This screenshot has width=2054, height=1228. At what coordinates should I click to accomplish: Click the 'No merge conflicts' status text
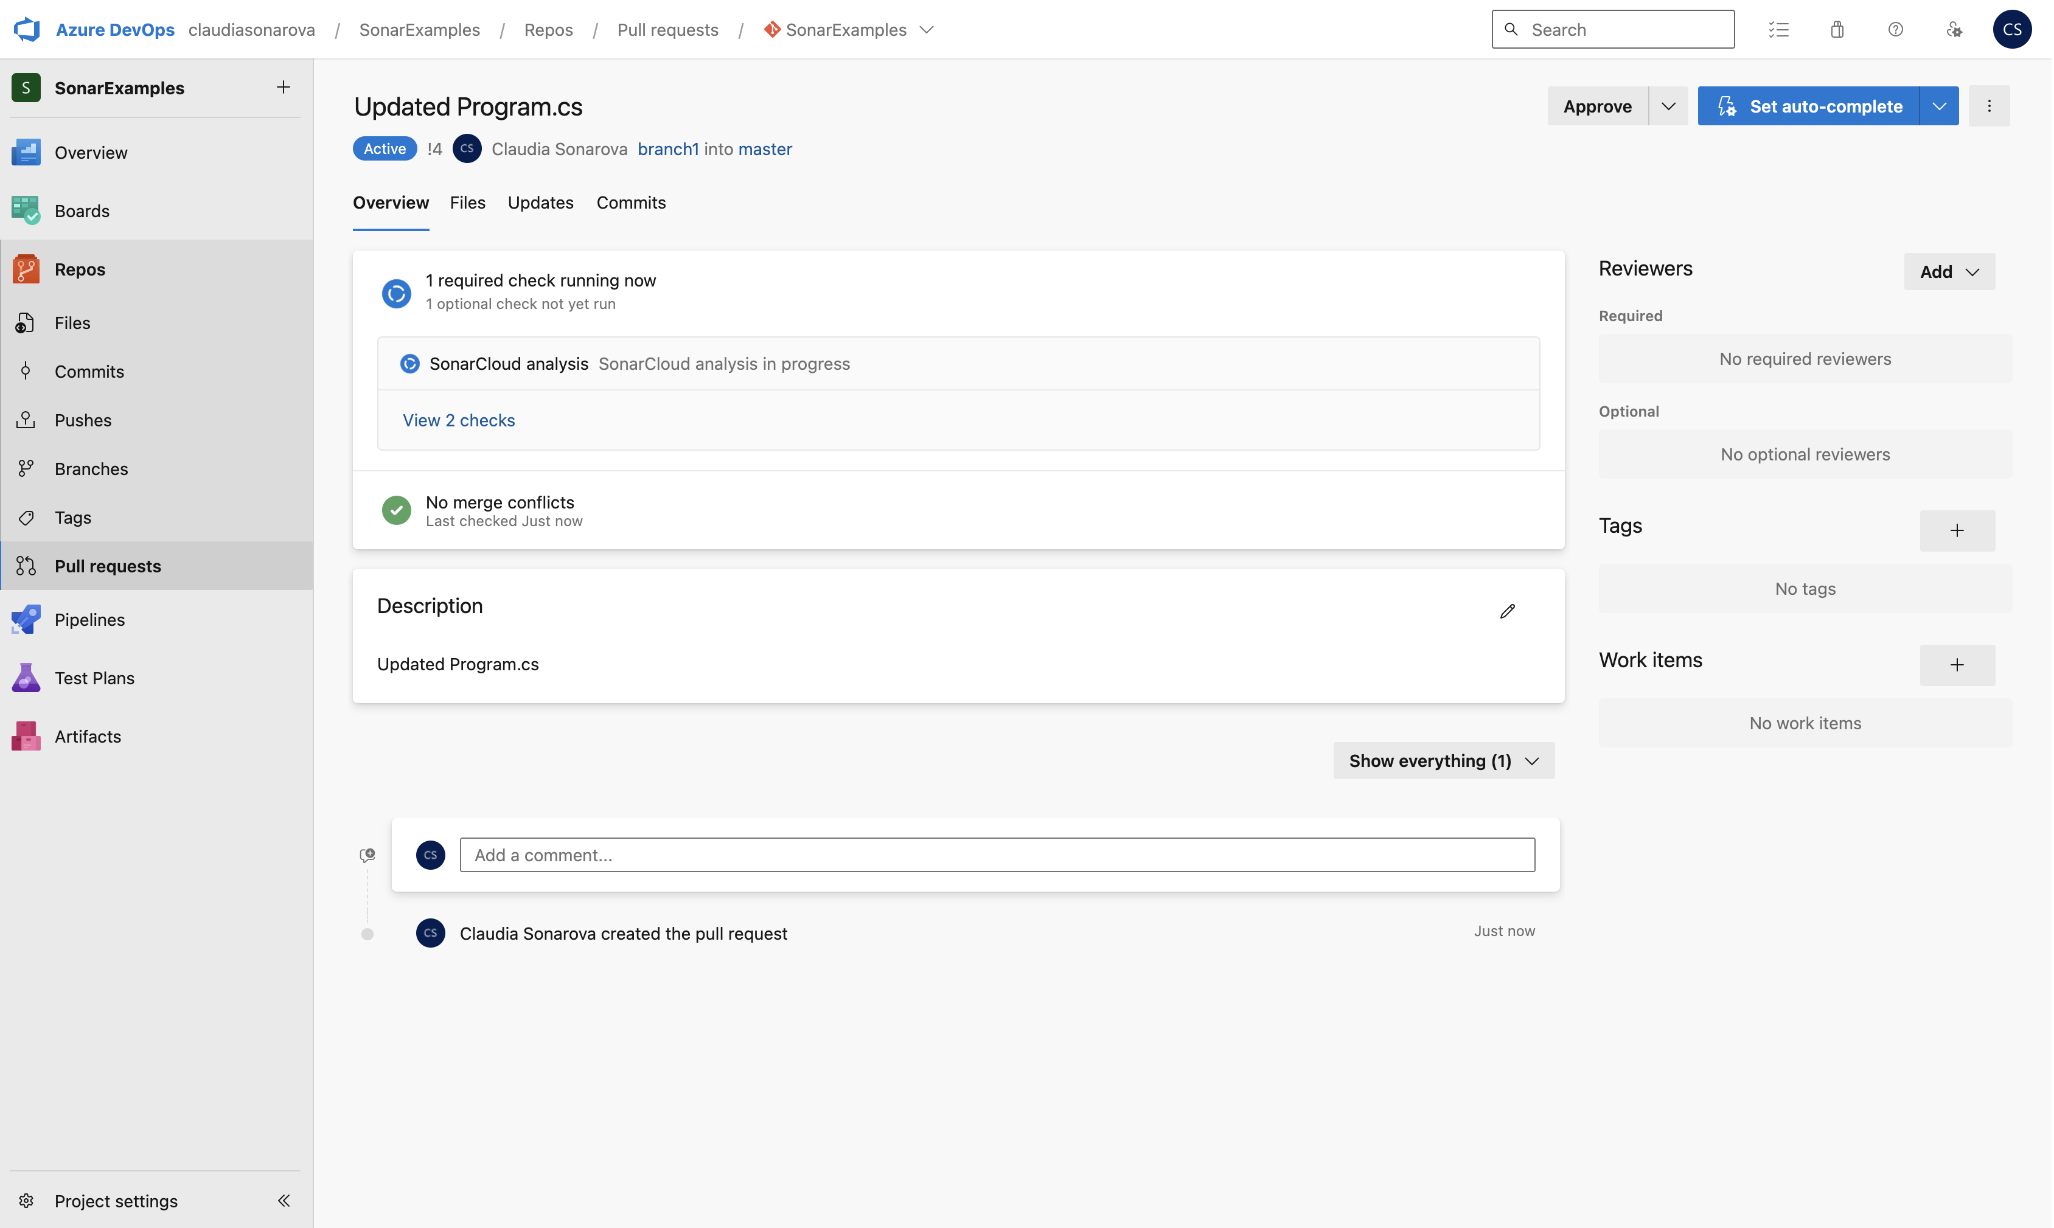[500, 502]
